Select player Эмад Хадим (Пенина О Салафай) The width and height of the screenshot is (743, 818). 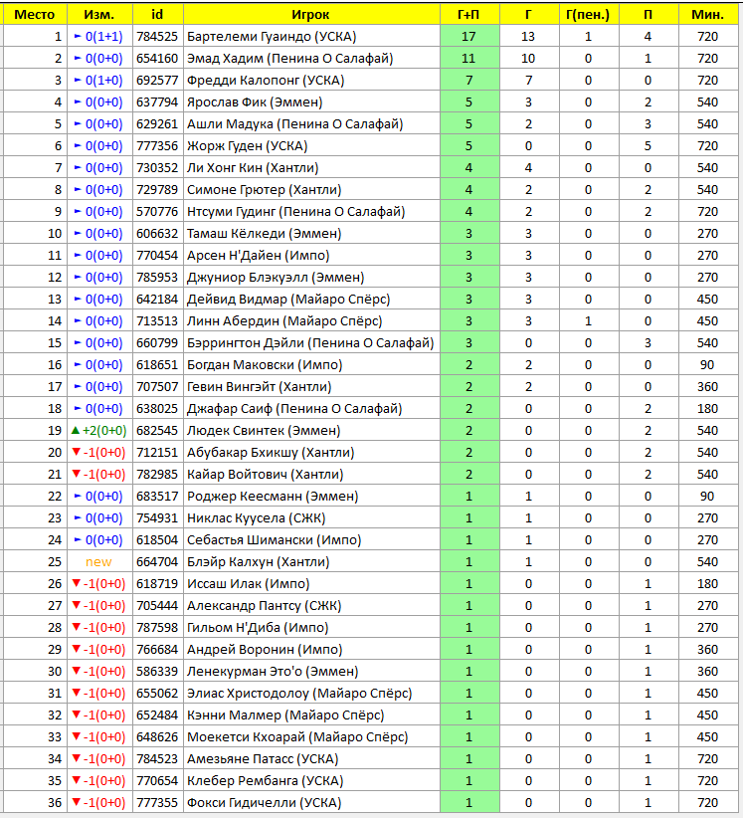pos(289,59)
